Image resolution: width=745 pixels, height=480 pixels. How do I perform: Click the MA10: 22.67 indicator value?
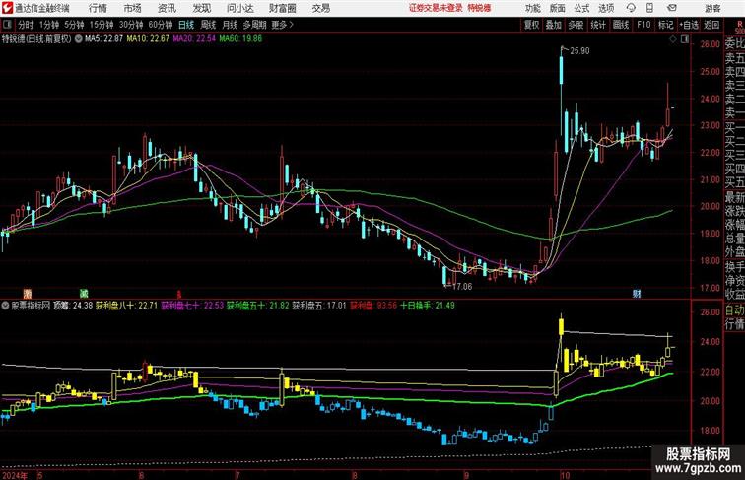[148, 39]
